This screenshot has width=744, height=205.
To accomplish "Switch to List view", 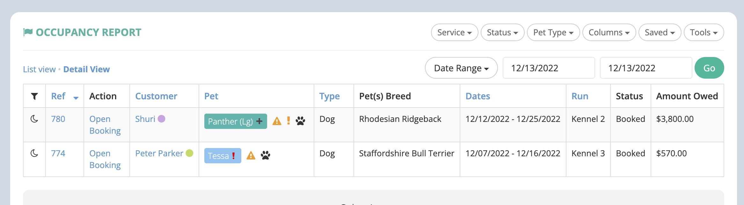I will click(x=39, y=69).
